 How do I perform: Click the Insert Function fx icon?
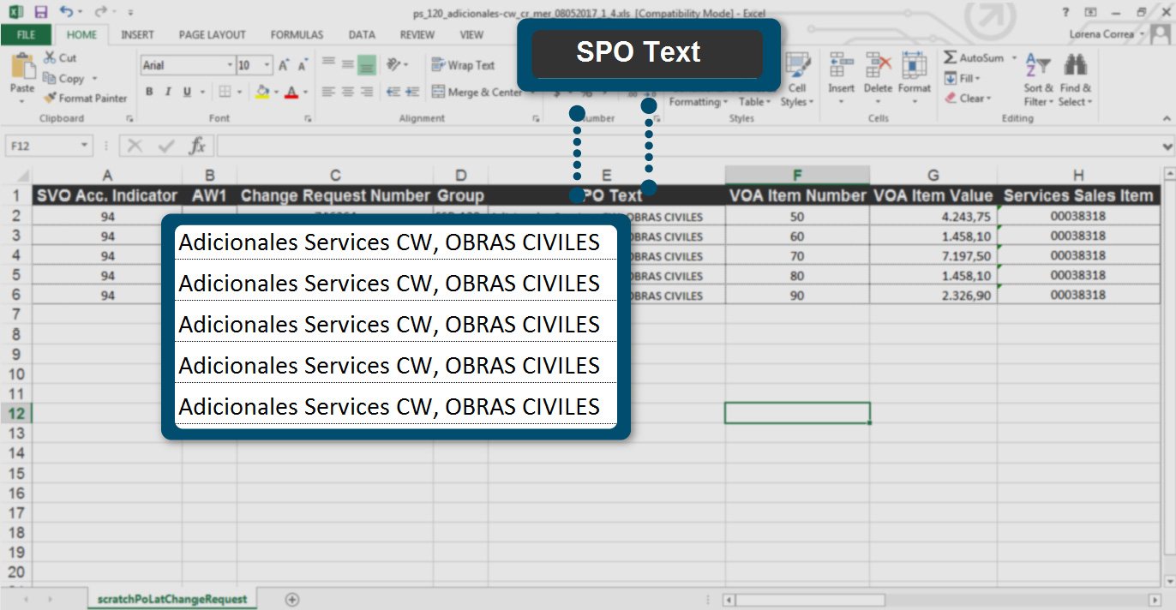pos(197,146)
